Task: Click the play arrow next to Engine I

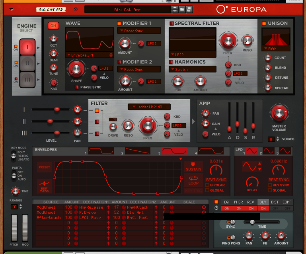Action: pos(38,48)
